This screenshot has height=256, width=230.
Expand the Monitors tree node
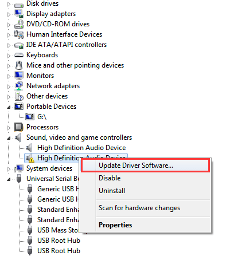(x=9, y=76)
